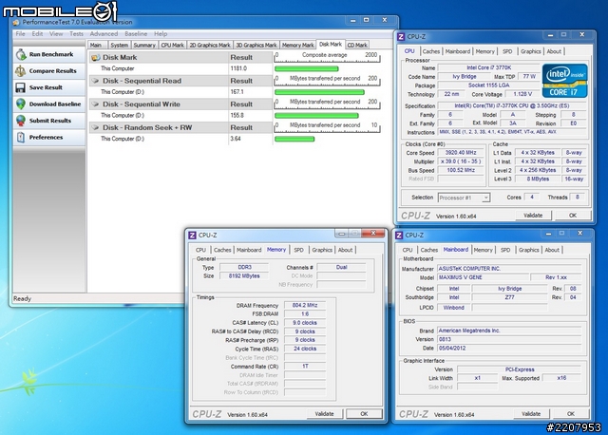Open the View menu
The image size is (608, 435).
56,34
